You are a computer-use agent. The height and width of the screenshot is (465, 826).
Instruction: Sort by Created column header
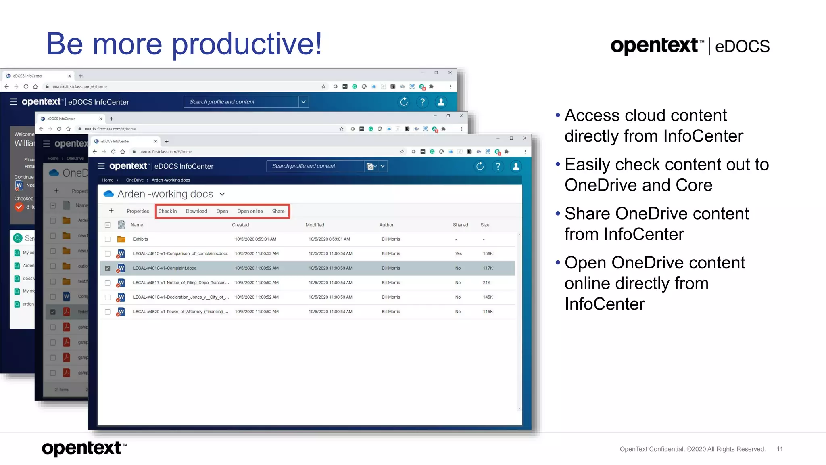[x=240, y=225]
